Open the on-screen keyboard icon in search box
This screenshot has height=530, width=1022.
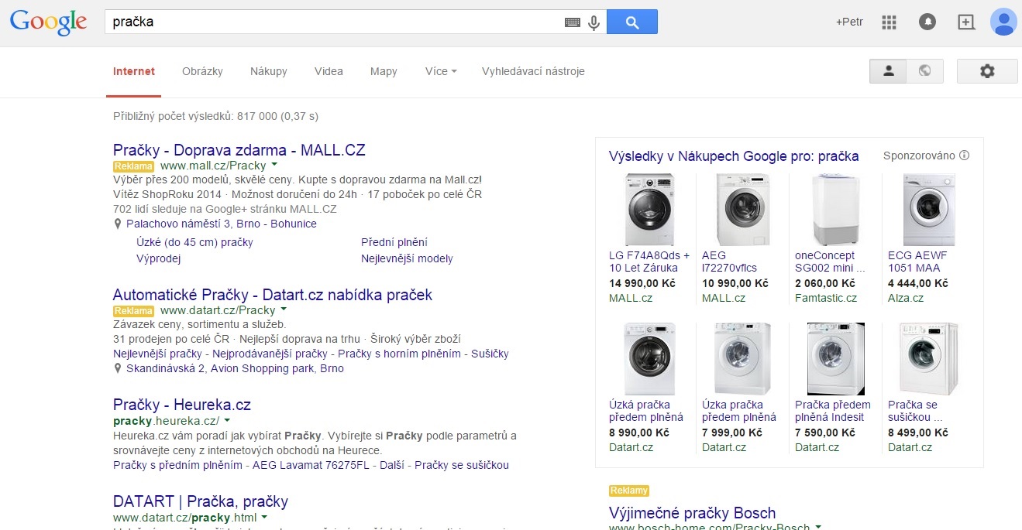[x=573, y=22]
